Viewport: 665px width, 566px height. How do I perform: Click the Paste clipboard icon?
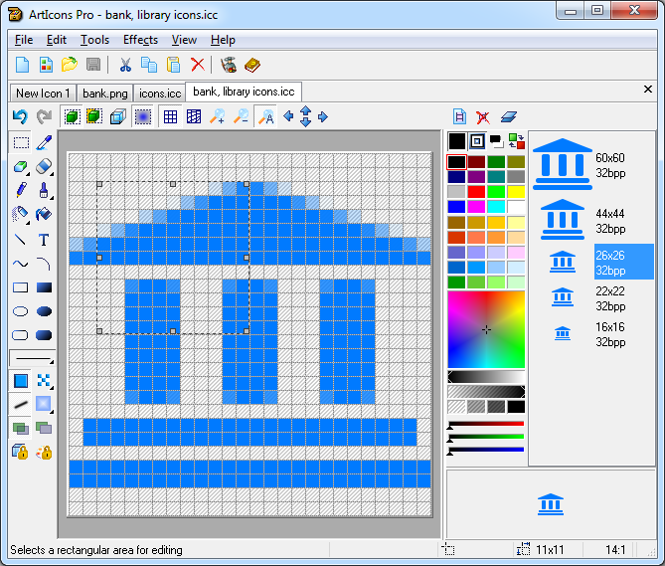(174, 65)
